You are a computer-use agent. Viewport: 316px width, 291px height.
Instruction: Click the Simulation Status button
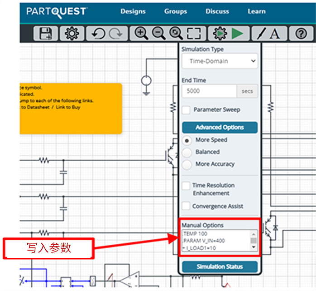tap(220, 267)
